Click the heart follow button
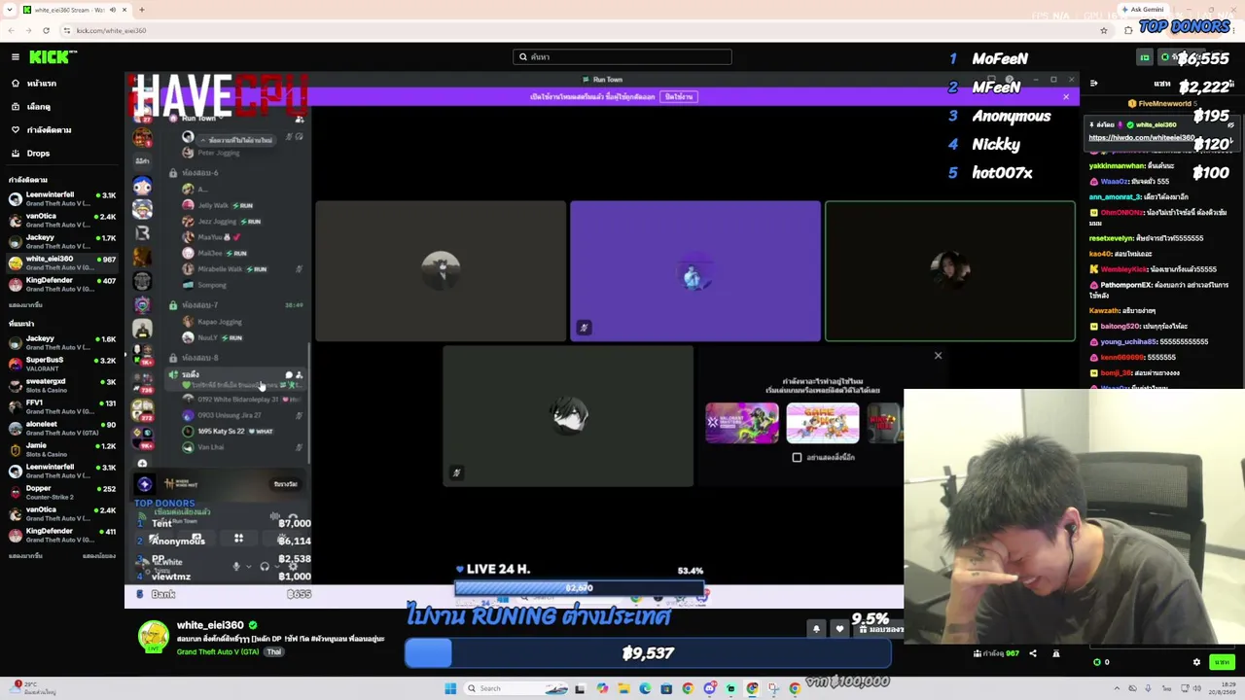This screenshot has width=1245, height=700. [839, 629]
